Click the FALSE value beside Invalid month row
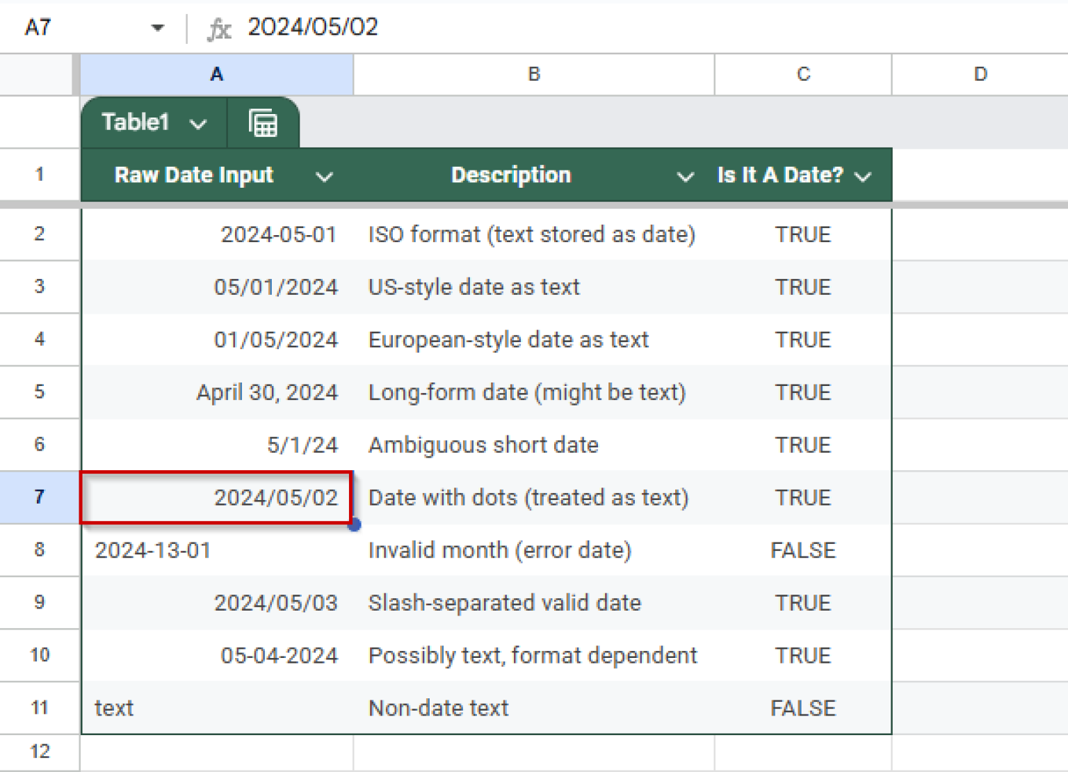 (802, 550)
